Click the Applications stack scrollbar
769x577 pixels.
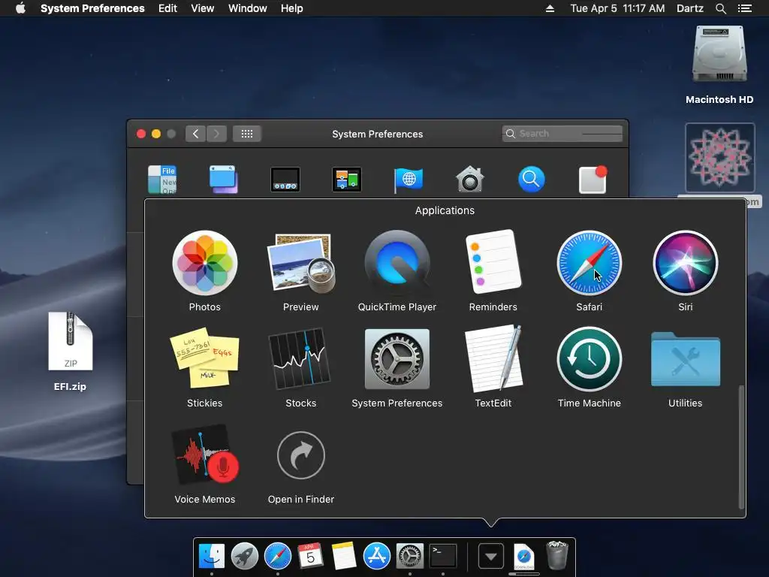pyautogui.click(x=741, y=447)
